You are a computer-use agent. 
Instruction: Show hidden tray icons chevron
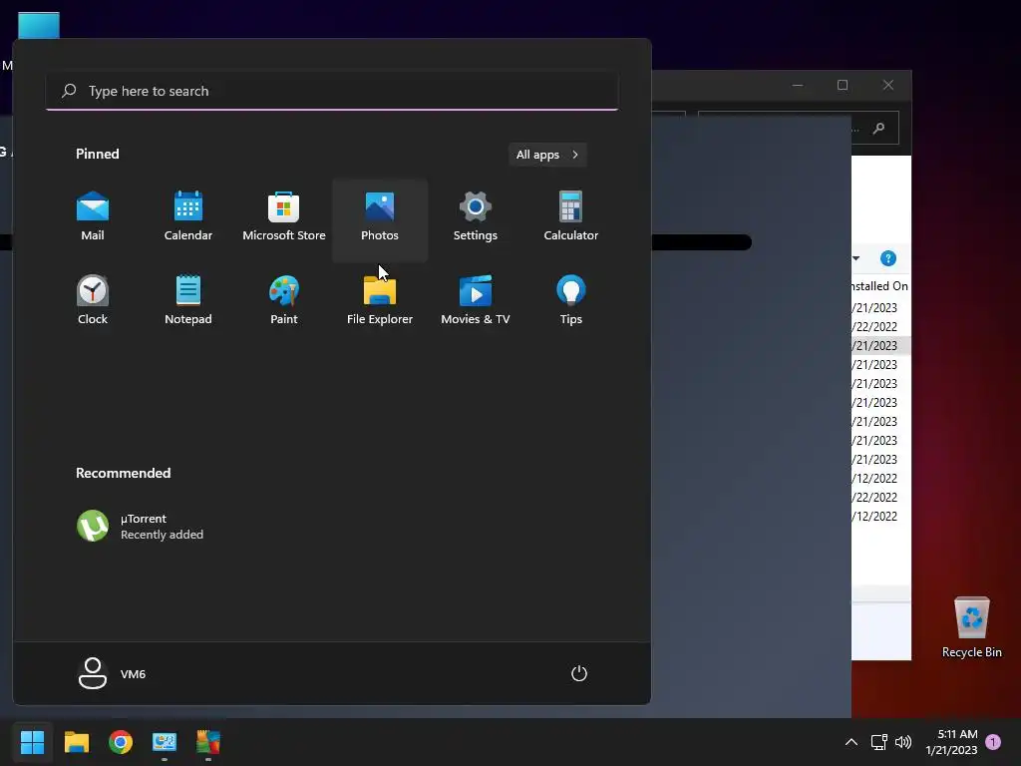(x=851, y=742)
